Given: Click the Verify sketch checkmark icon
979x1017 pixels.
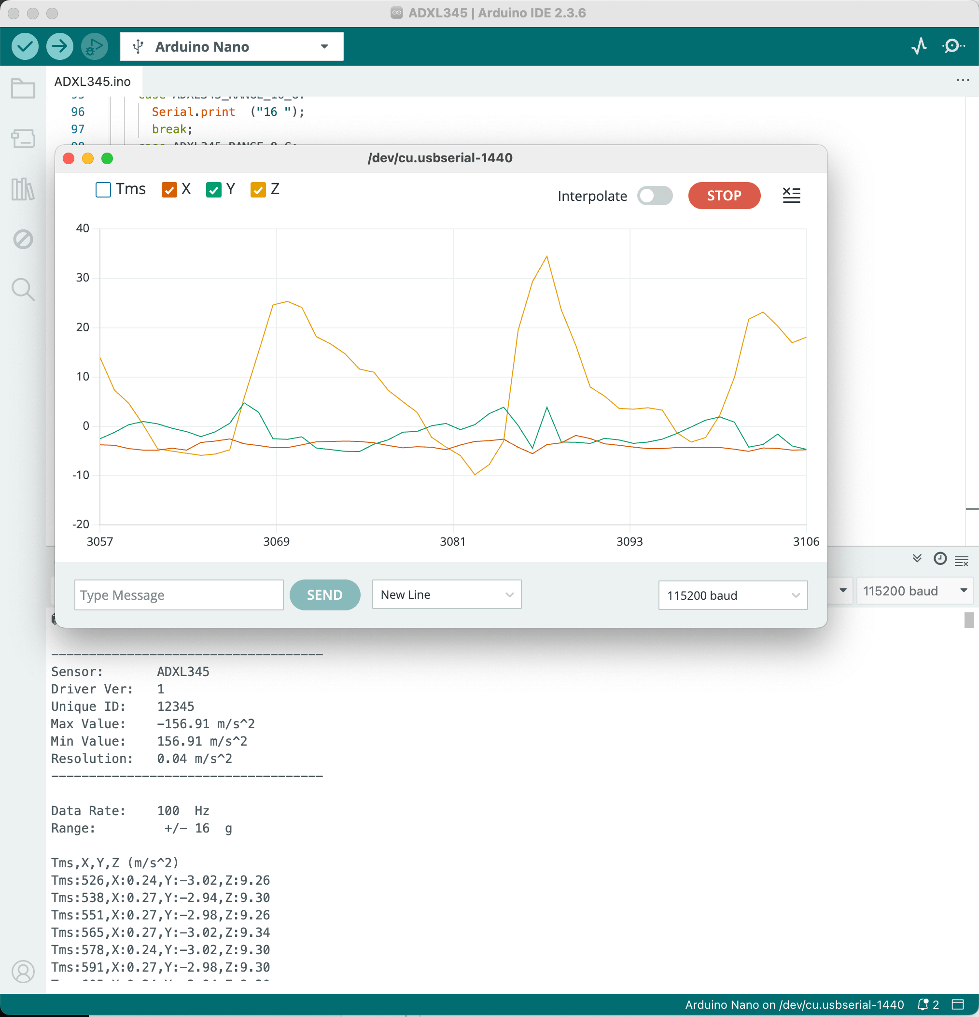Looking at the screenshot, I should point(25,47).
